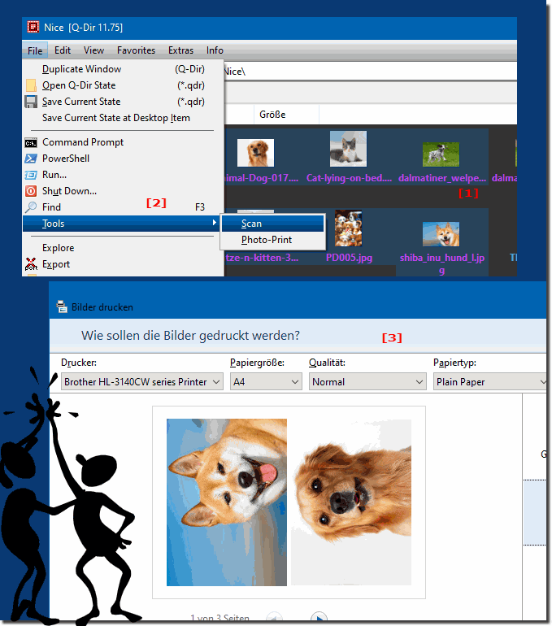This screenshot has height=626, width=552.
Task: Click the magnifier Find icon
Action: [x=31, y=207]
